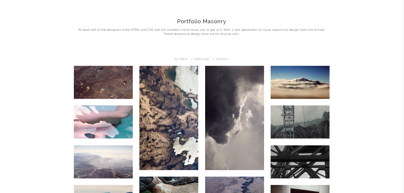Select the POPULAR sorting link
Viewport: 404px width, 193px height.
tap(202, 59)
